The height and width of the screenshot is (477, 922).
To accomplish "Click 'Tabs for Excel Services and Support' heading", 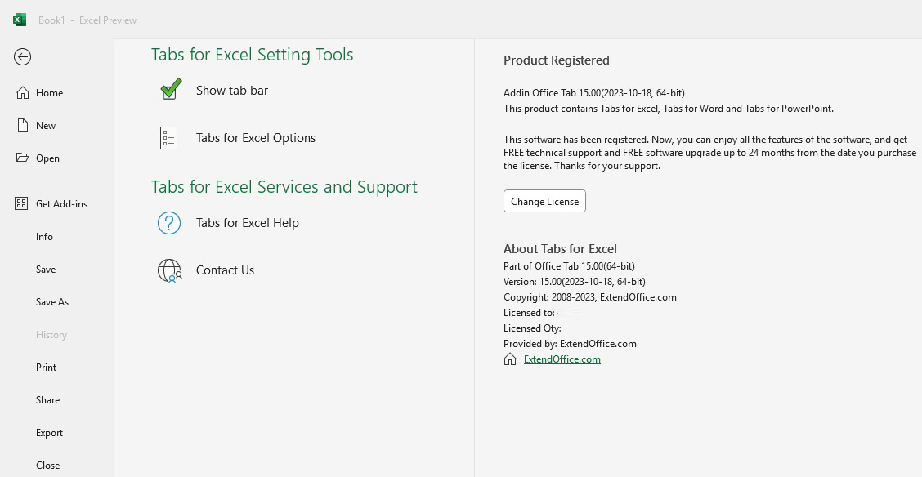I will [x=284, y=187].
